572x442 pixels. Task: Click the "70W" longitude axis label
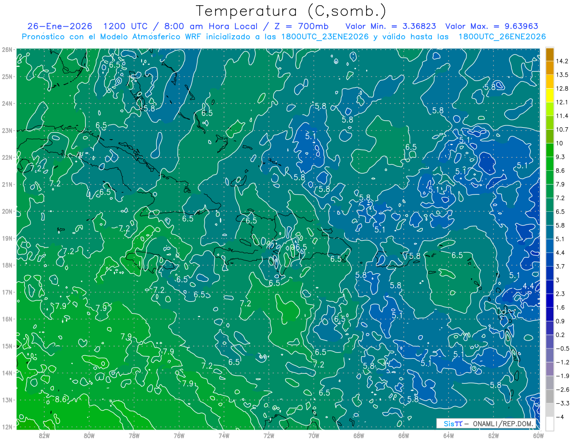(x=314, y=435)
